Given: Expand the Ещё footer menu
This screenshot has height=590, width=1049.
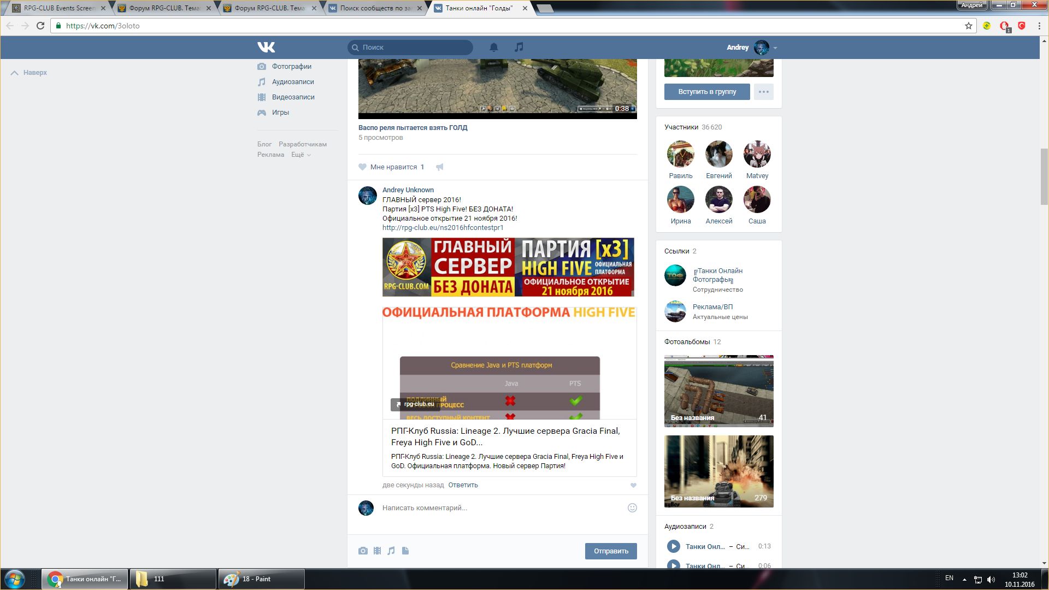Looking at the screenshot, I should (301, 155).
